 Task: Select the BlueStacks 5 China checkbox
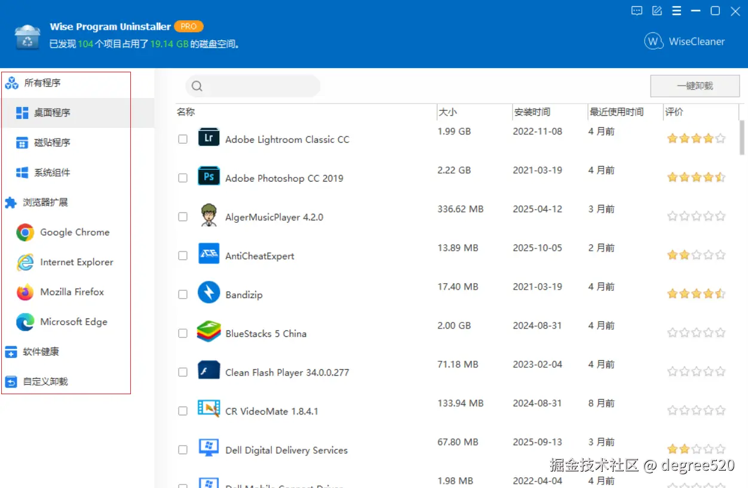(183, 333)
